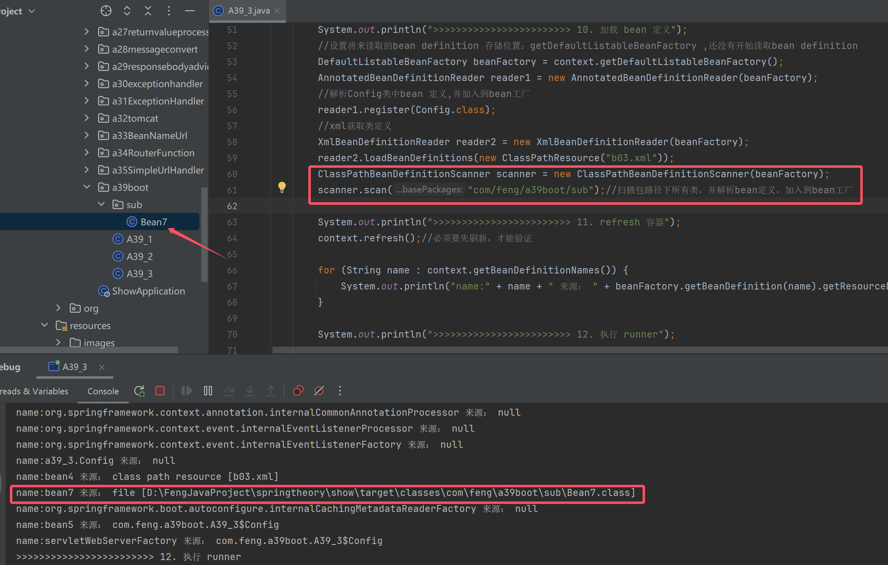Image resolution: width=888 pixels, height=565 pixels.
Task: Click the Select Opened File crosshair icon
Action: pos(106,11)
